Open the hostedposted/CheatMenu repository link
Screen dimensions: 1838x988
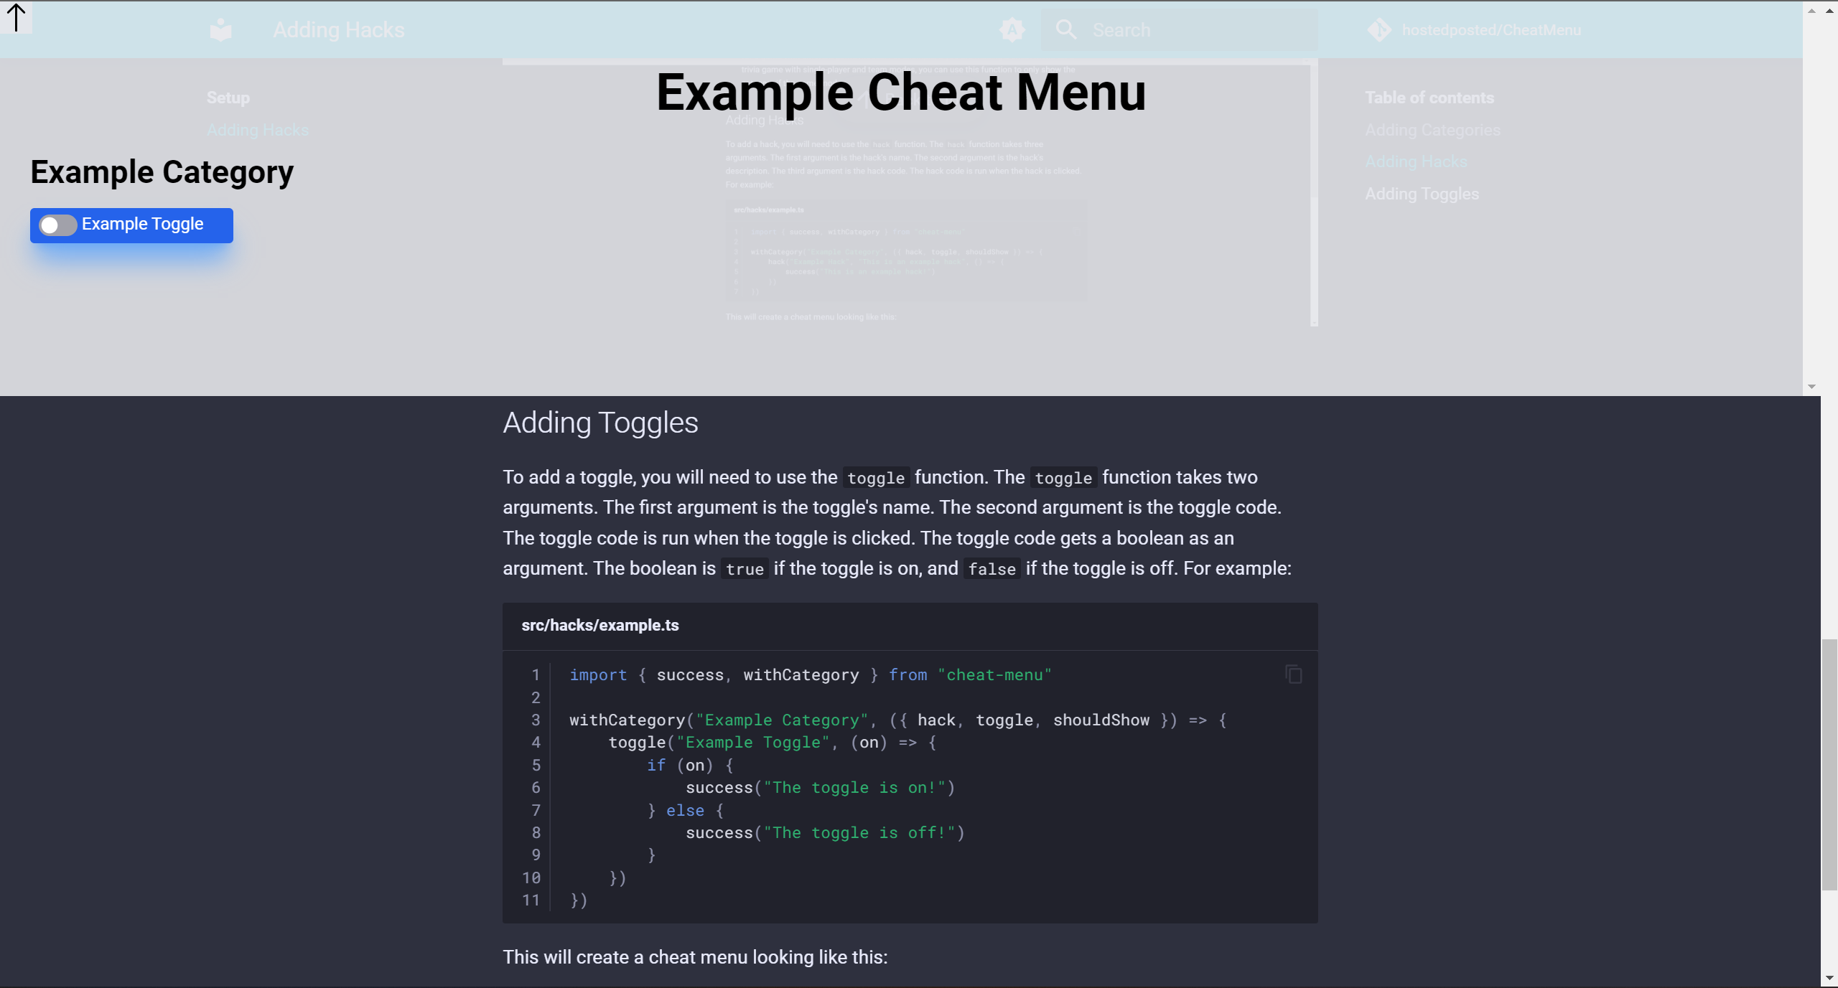pyautogui.click(x=1491, y=30)
